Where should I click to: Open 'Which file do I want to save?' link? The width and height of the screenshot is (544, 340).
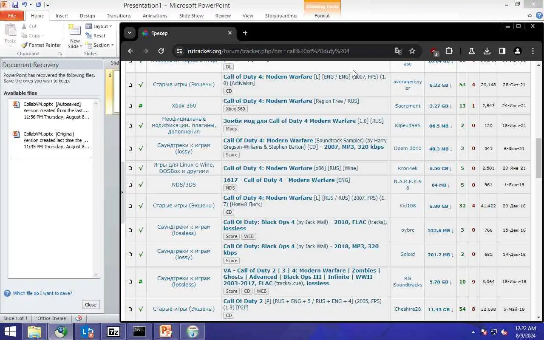pos(42,293)
